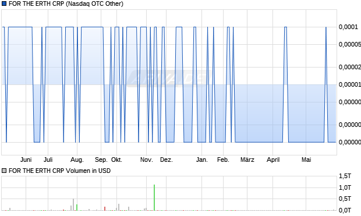Screen dimensions: 361x216
Task: Select the 'Feb.' month label
Action: point(223,160)
